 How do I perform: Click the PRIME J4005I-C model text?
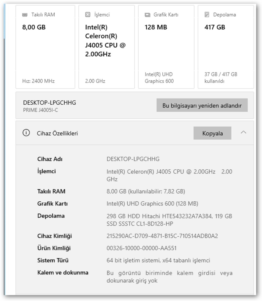point(41,110)
